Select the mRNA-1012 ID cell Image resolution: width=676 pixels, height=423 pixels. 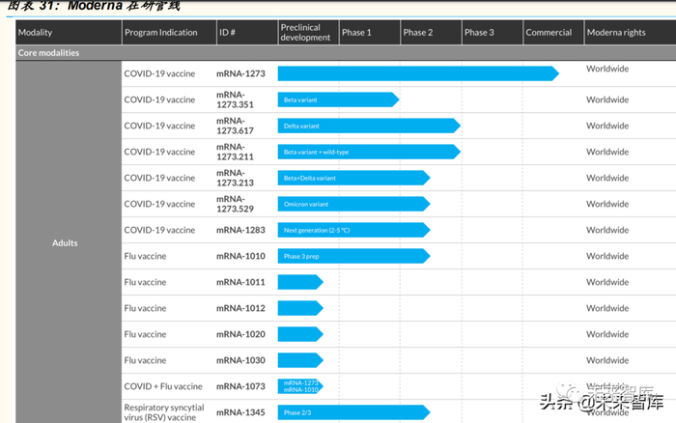point(240,308)
